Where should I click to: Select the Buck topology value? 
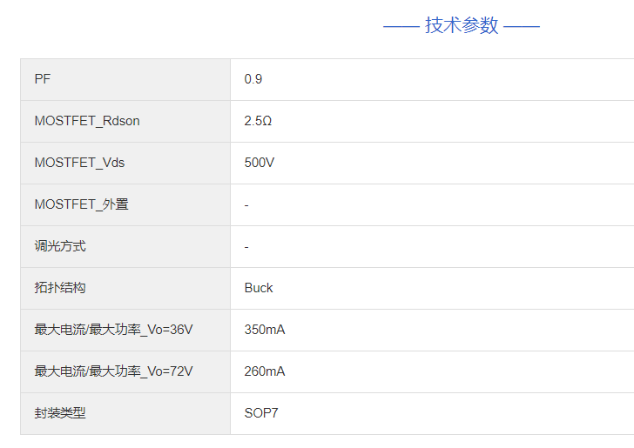pos(259,288)
